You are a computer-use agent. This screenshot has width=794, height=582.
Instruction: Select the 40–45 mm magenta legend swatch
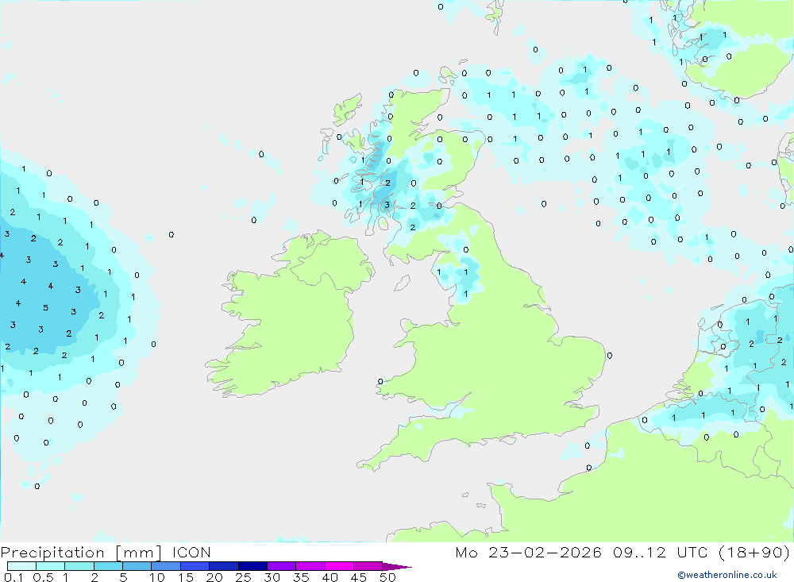(339, 566)
